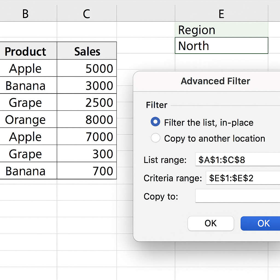
Task: Click the empty "Copy to" field
Action: point(237,196)
